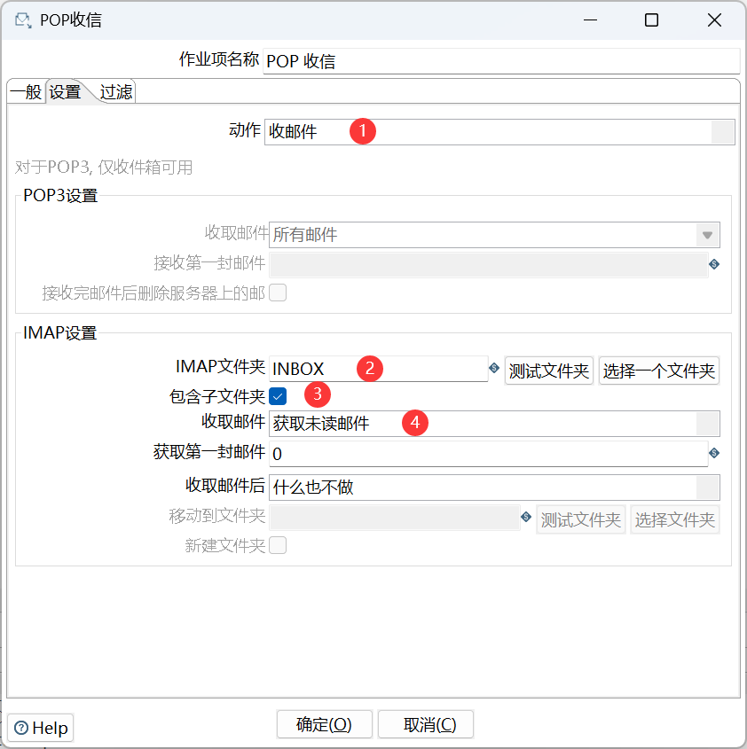
Task: Toggle the 新建文件夹 checkbox
Action: (x=278, y=545)
